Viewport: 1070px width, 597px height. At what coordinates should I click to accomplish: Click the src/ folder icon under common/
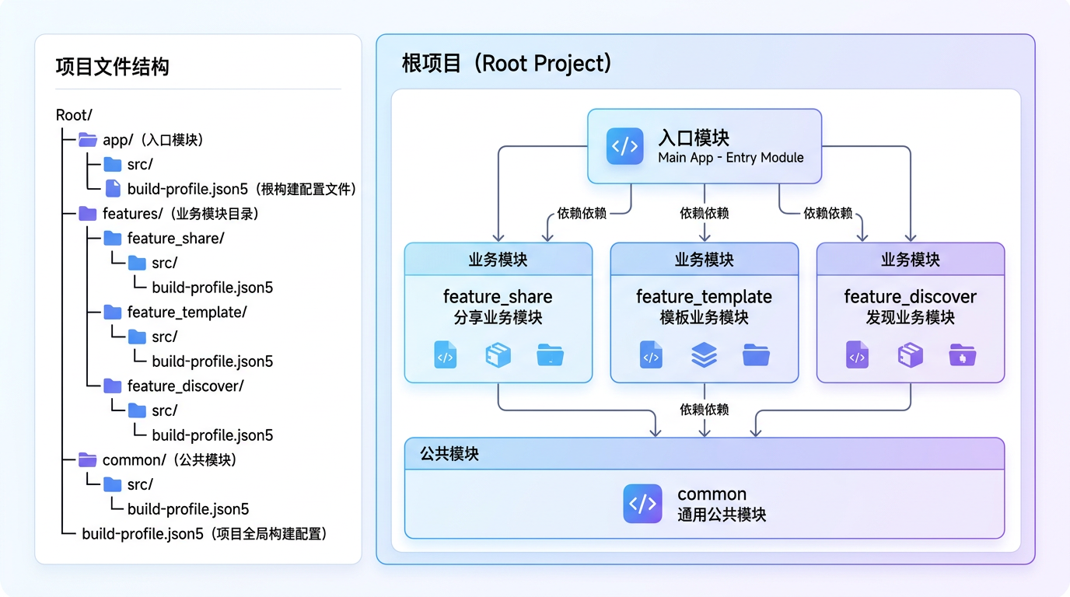coord(113,484)
